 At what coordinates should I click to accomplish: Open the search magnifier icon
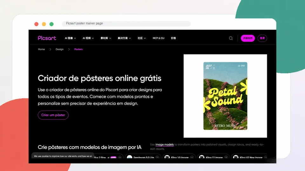pos(231,38)
